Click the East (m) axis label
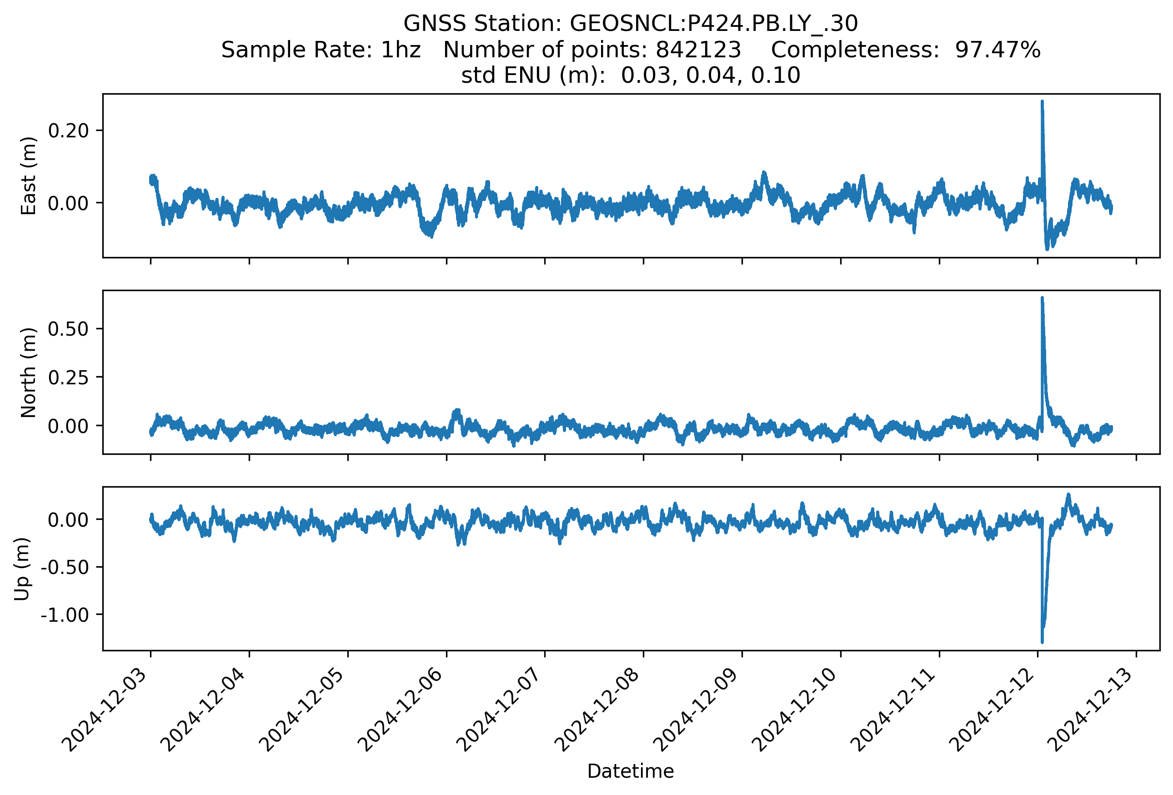 coord(29,176)
